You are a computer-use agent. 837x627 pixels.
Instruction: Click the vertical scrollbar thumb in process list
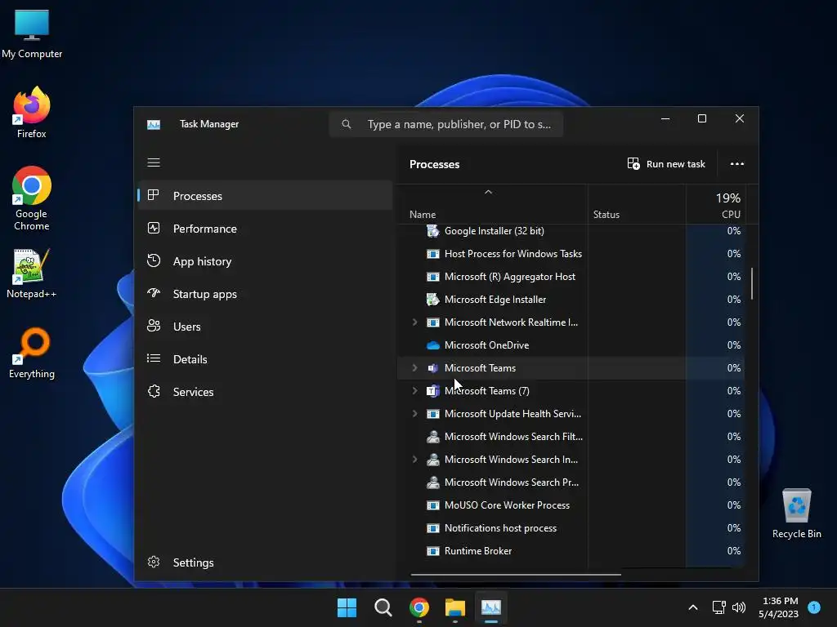pos(752,283)
